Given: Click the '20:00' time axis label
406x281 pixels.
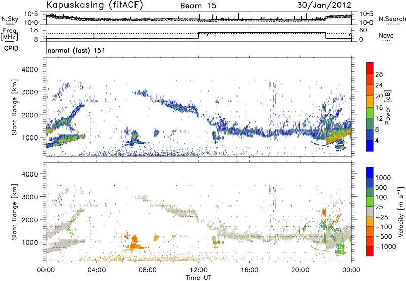Looking at the screenshot, I should [x=300, y=270].
